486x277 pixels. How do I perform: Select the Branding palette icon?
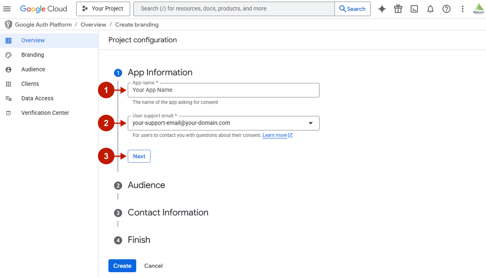tap(8, 55)
